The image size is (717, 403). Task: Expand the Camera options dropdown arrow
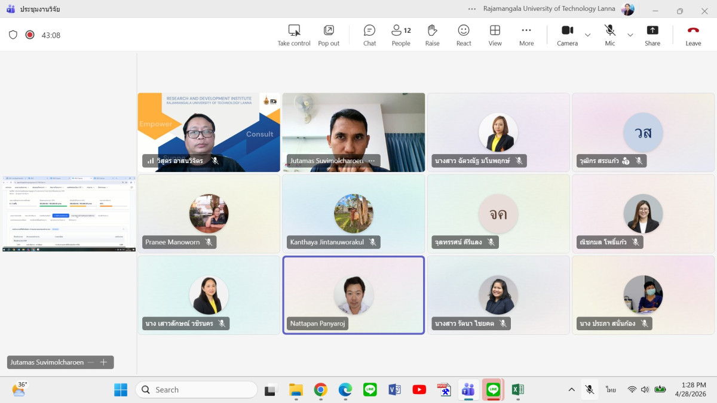(587, 35)
